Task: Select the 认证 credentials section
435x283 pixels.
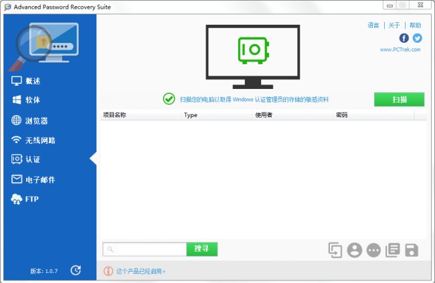Action: (x=33, y=159)
